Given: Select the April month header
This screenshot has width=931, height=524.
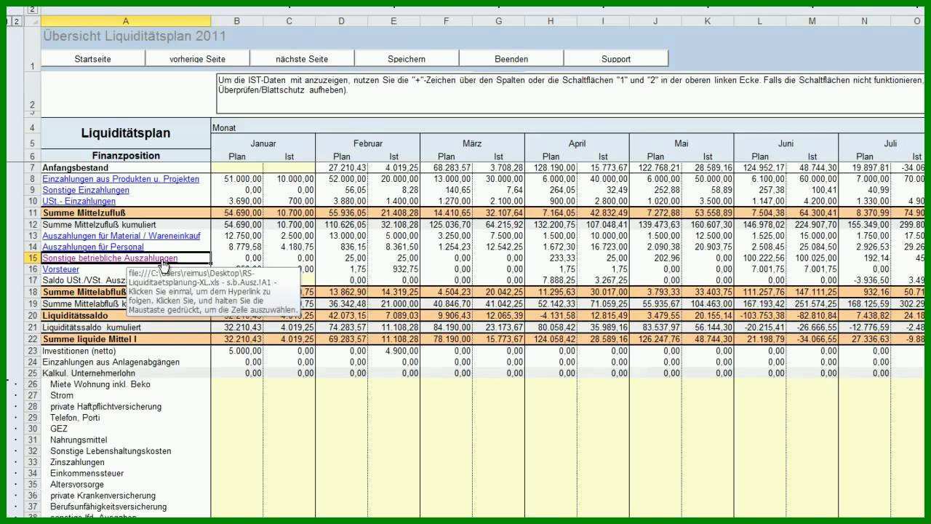Looking at the screenshot, I should (578, 143).
